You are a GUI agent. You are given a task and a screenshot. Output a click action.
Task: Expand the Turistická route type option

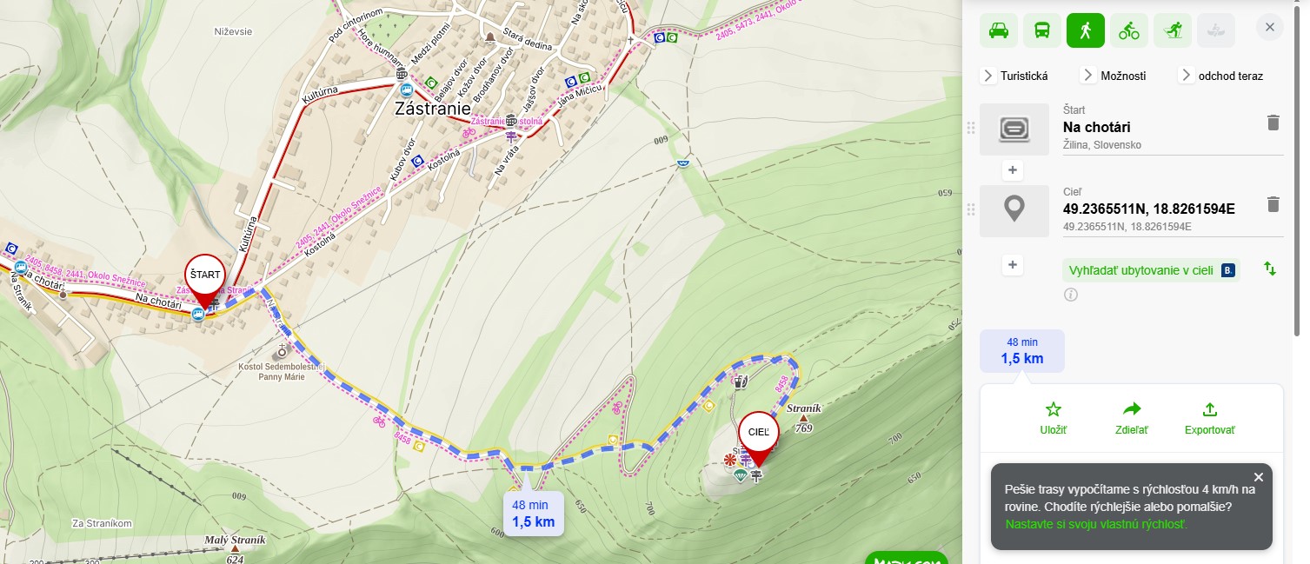coord(1014,76)
